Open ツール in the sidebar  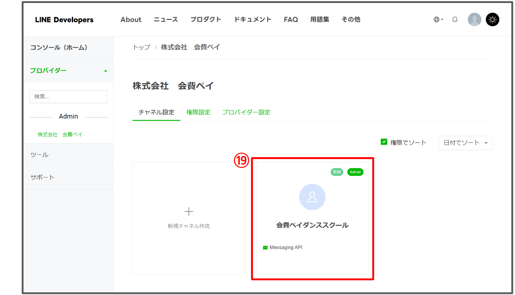[68, 155]
